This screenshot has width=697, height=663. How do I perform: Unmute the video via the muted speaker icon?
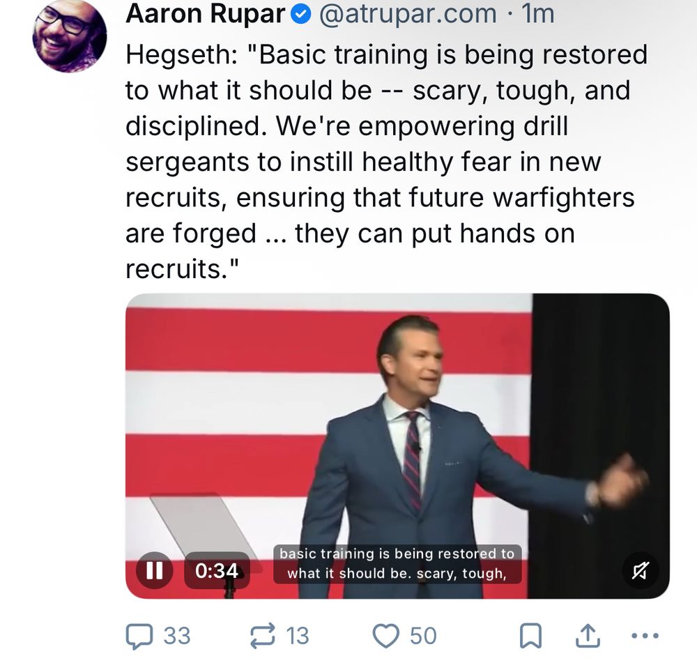pyautogui.click(x=641, y=570)
